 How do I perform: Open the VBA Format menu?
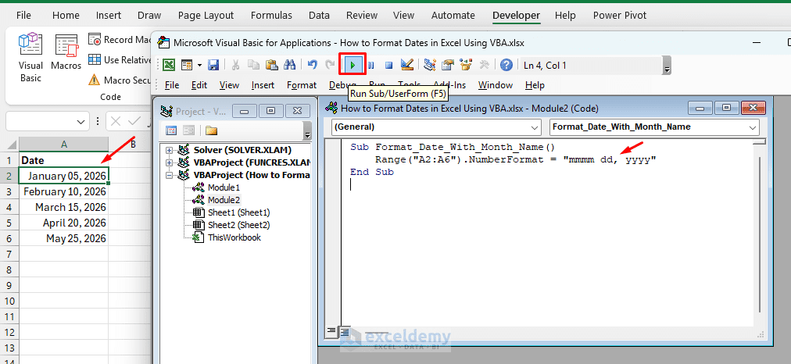[x=302, y=85]
